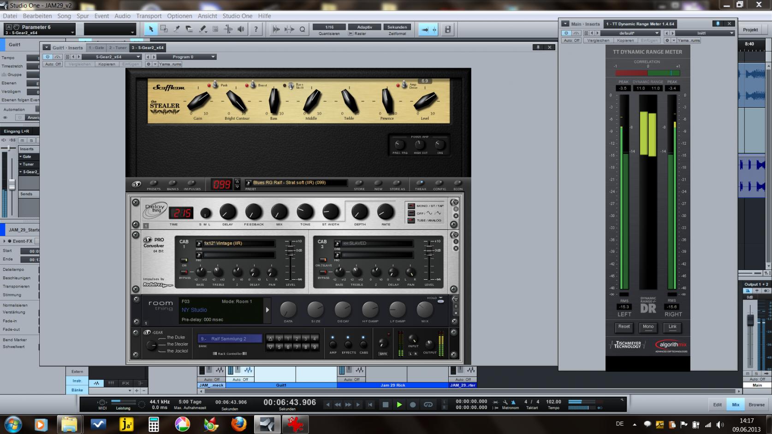Open Program 0 dropdown

tap(187, 57)
